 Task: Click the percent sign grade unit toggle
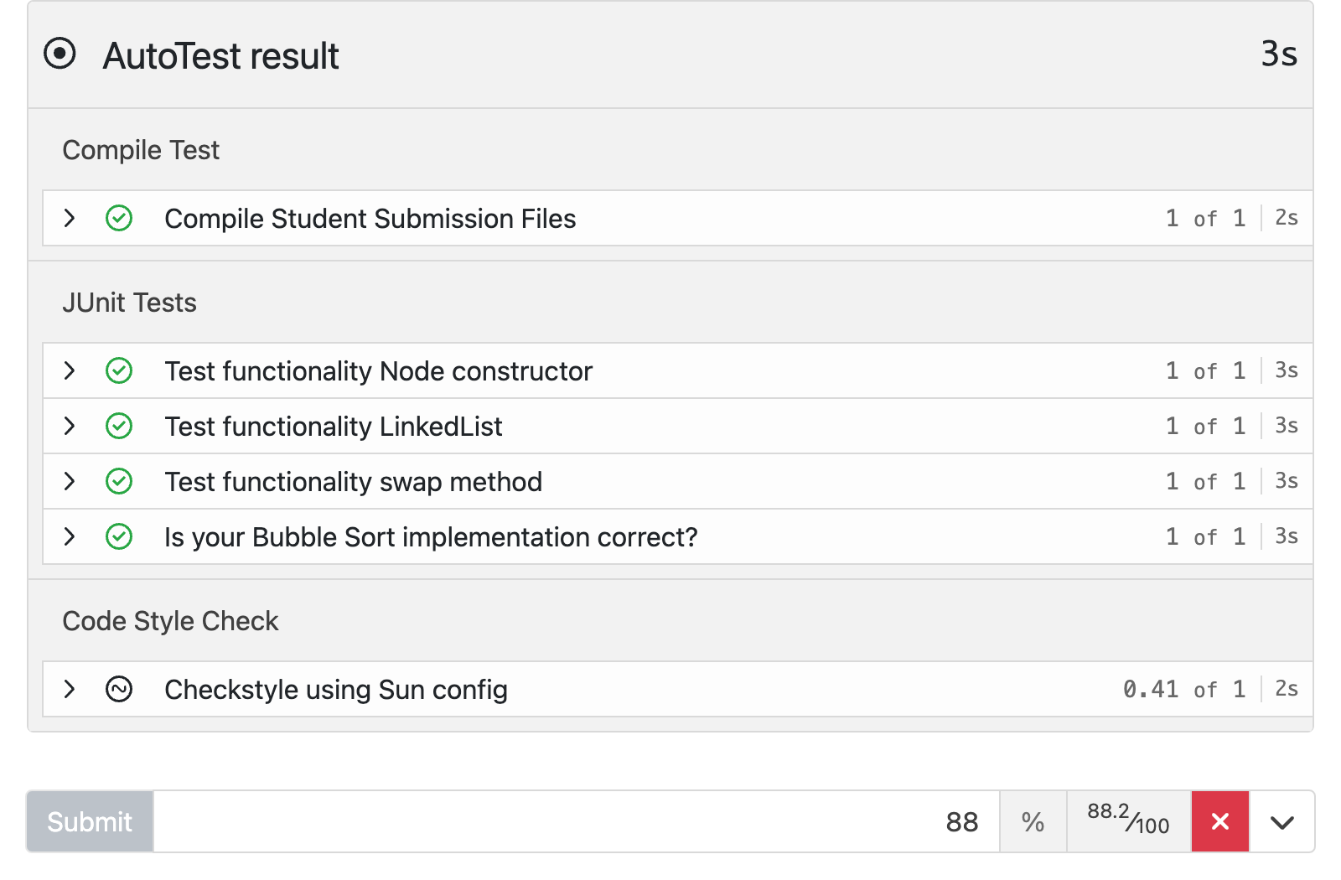point(1033,821)
